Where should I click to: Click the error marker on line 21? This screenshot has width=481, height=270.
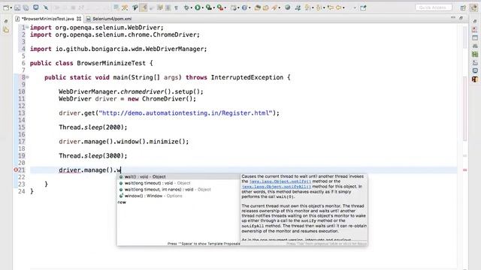click(x=16, y=170)
